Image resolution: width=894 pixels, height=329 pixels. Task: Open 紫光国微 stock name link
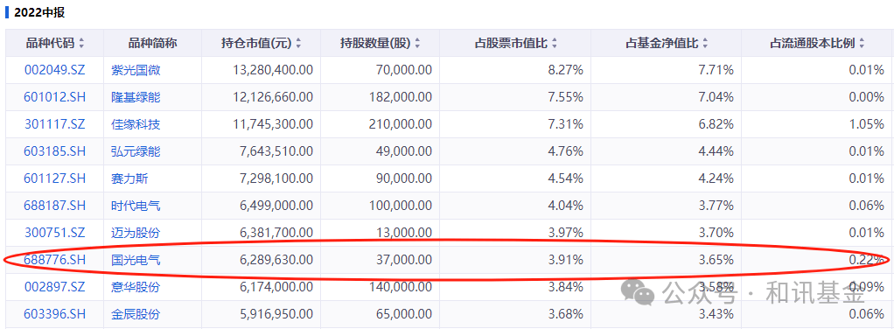coord(136,70)
